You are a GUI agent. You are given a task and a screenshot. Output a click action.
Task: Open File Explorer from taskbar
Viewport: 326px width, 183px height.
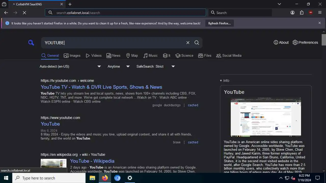point(92,178)
